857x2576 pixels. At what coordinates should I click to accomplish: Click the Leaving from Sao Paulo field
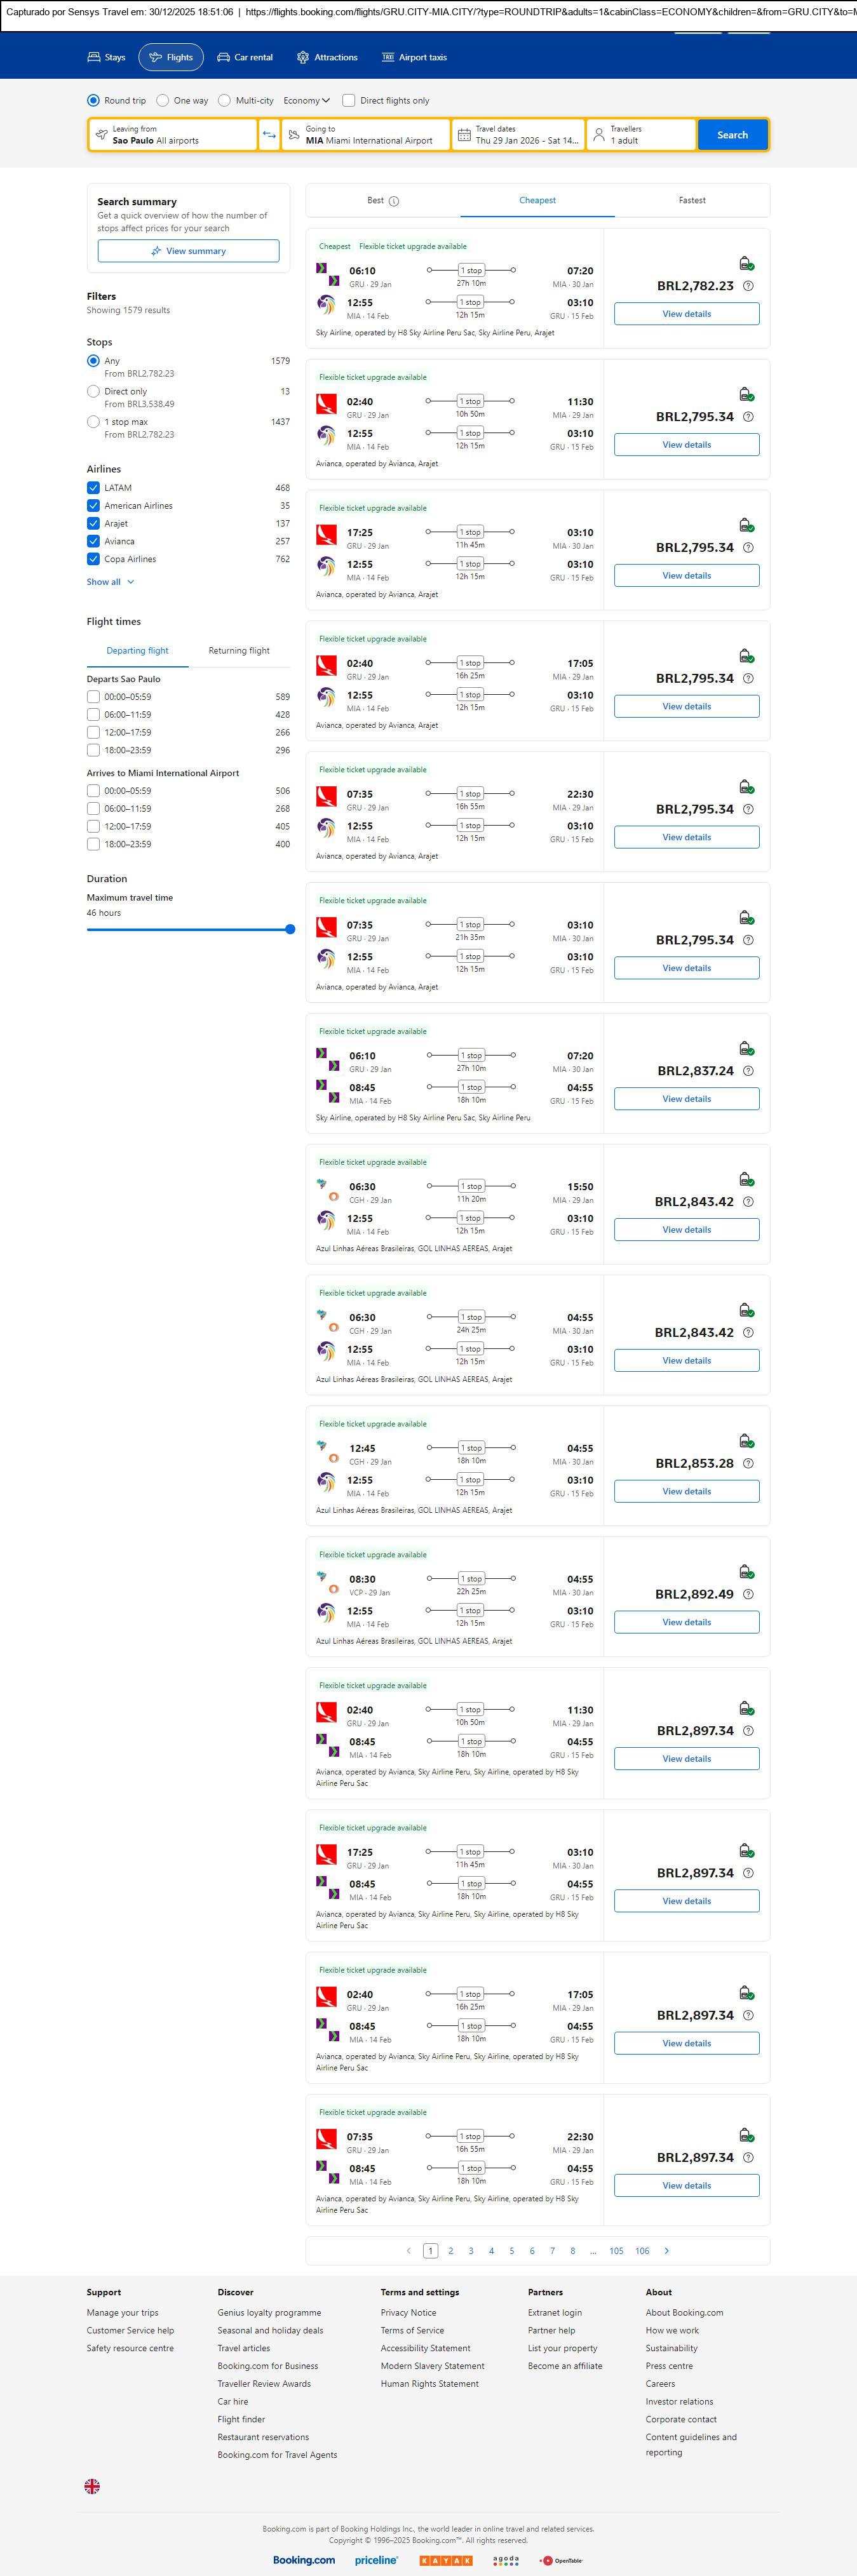(172, 135)
